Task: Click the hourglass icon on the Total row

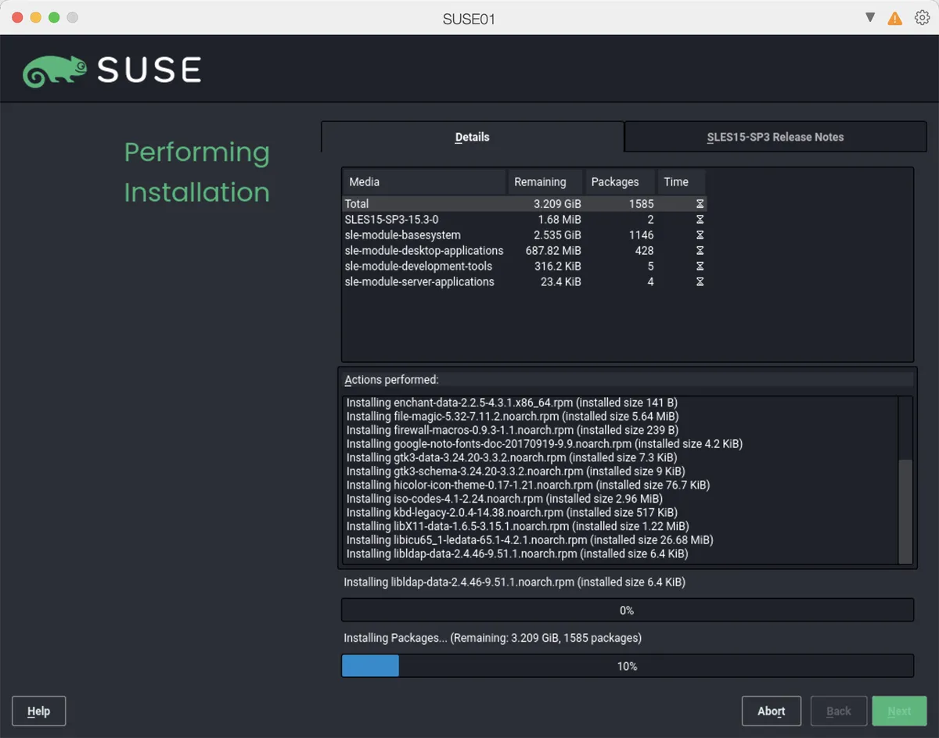Action: tap(700, 203)
